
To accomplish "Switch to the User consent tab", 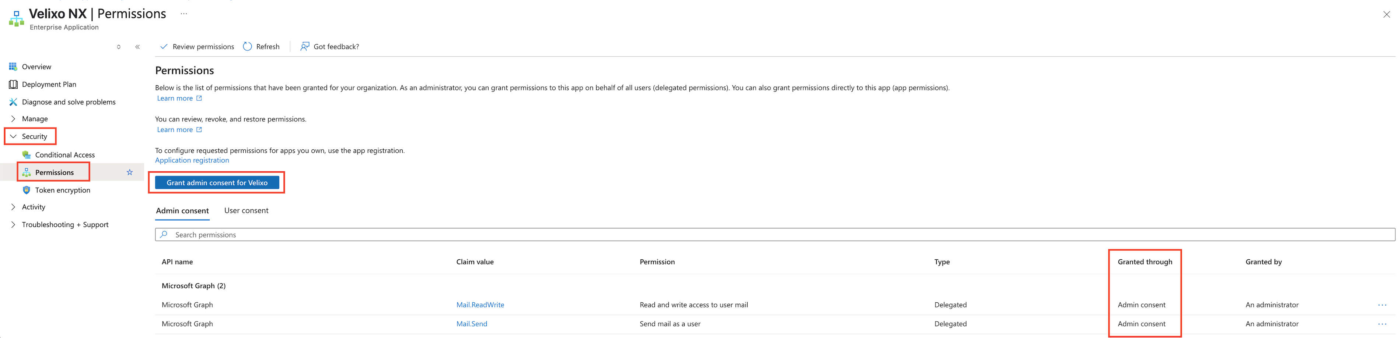I will 247,211.
